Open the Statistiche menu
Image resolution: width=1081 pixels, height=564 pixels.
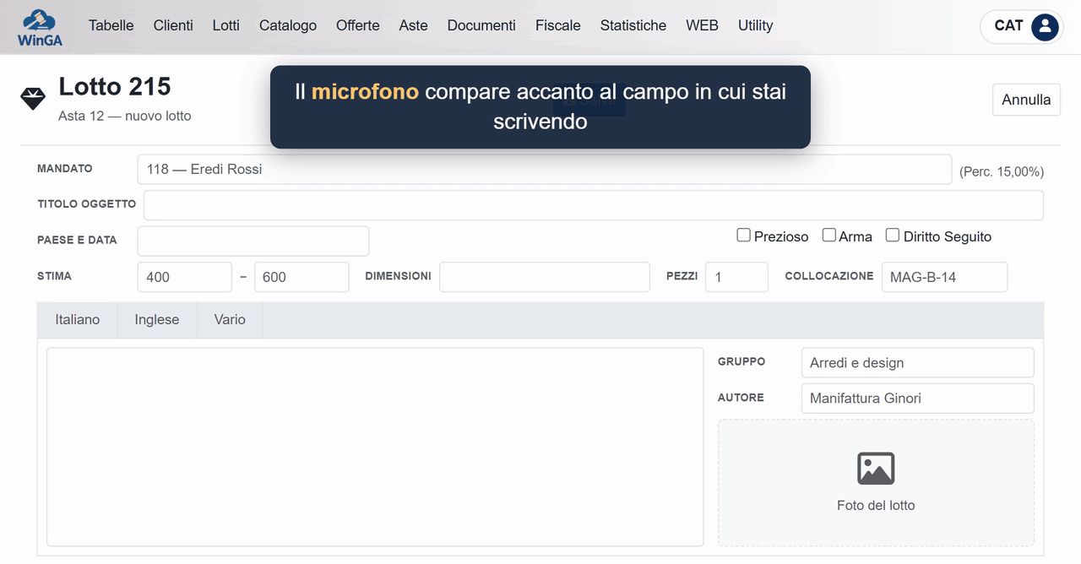click(x=633, y=25)
